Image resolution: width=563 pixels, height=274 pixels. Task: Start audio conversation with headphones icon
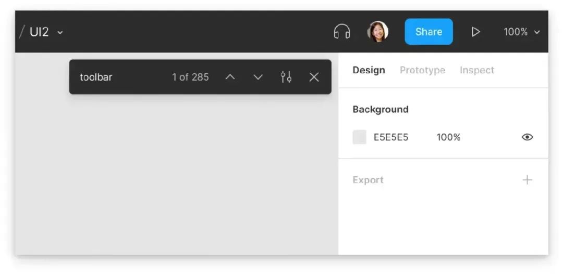pyautogui.click(x=342, y=32)
